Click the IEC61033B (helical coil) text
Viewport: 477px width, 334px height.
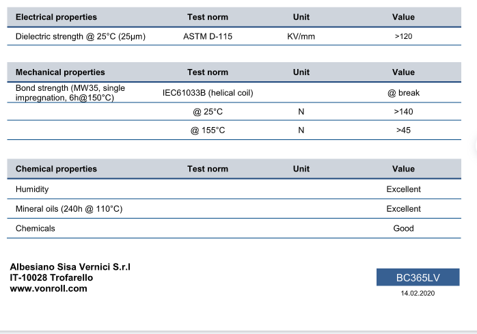pyautogui.click(x=208, y=93)
